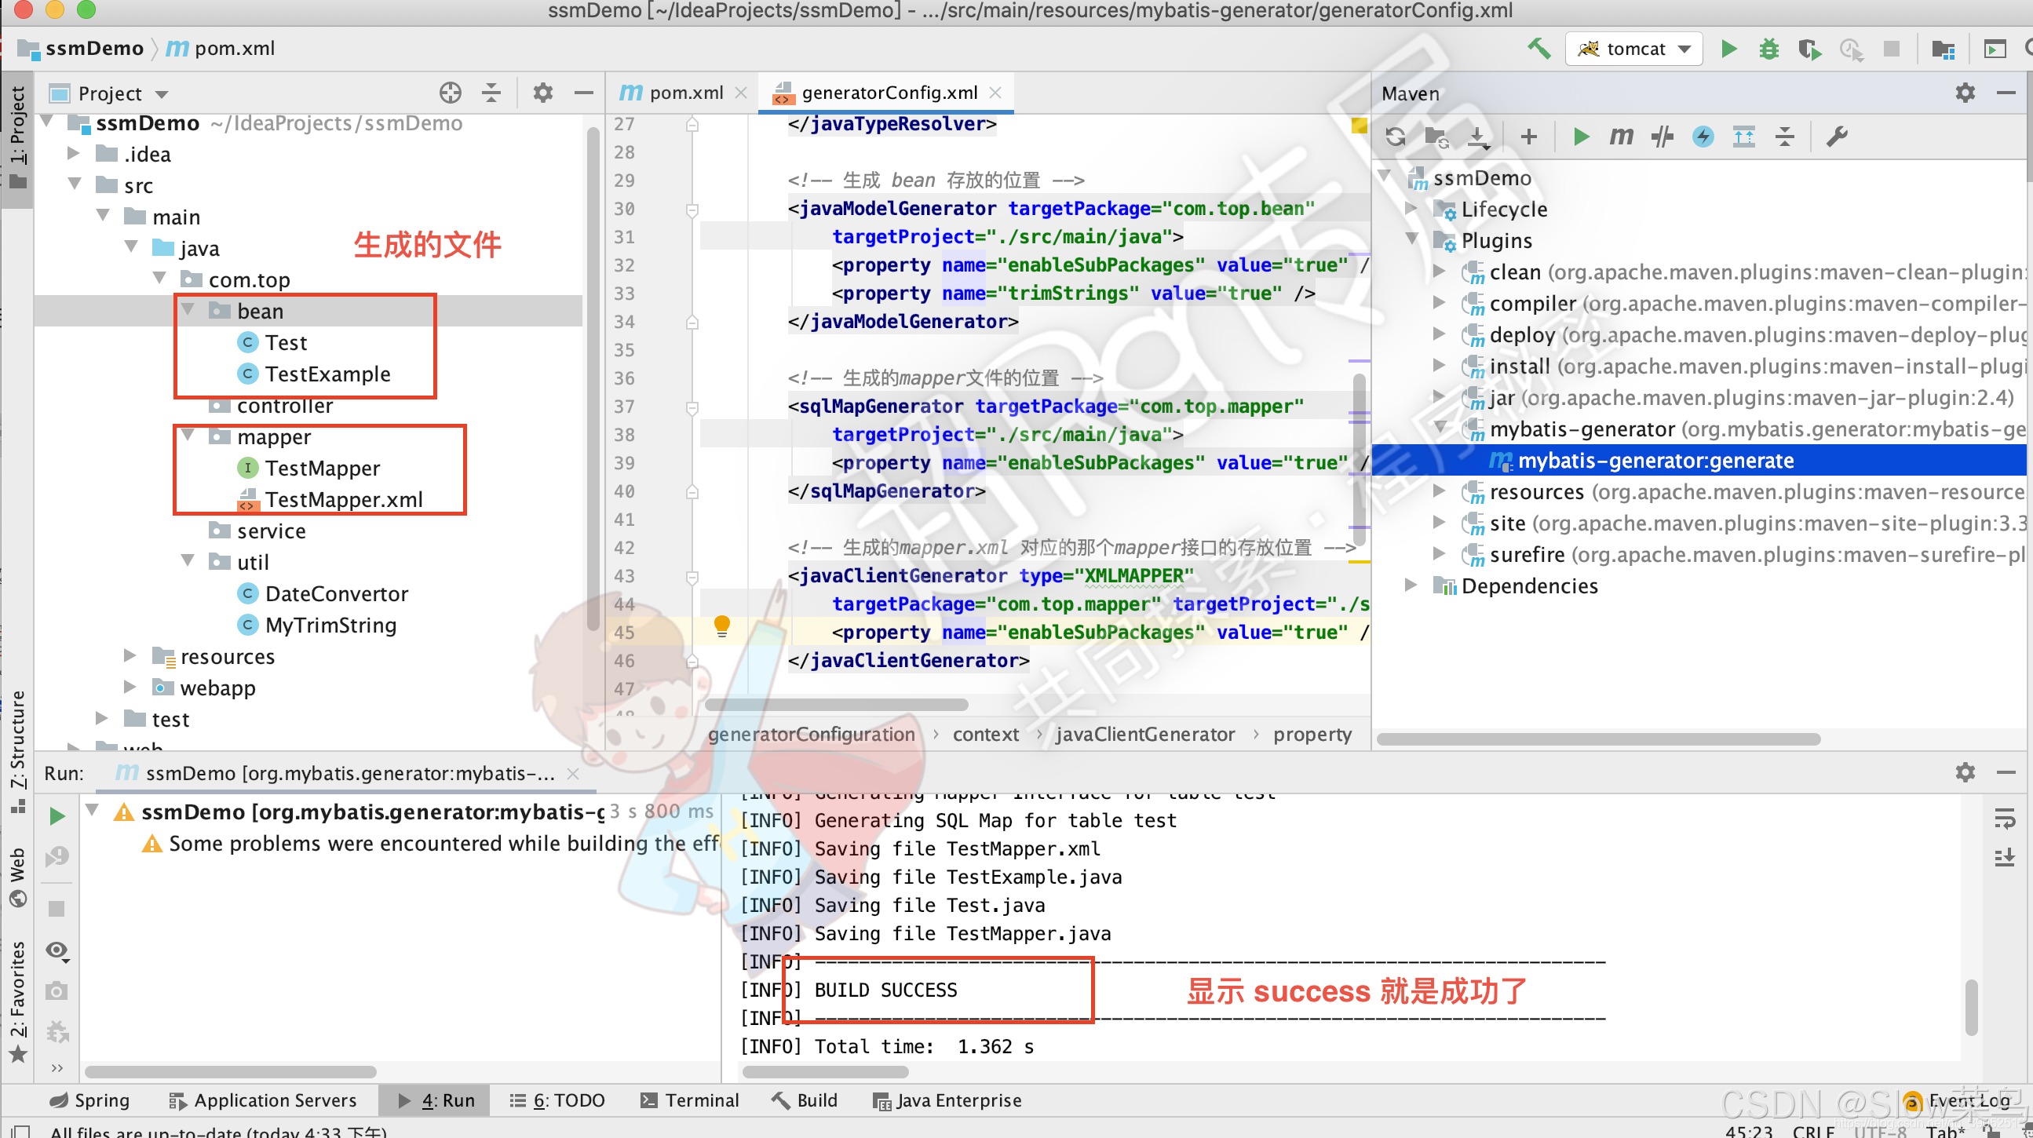Add a Maven project with plus icon
The height and width of the screenshot is (1138, 2033).
(1529, 137)
